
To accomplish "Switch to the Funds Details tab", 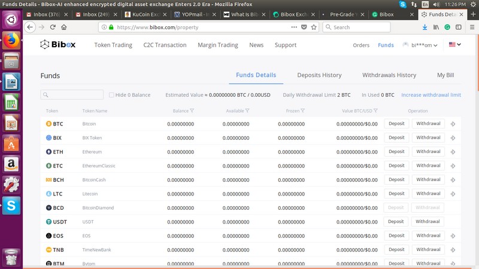I will [256, 75].
